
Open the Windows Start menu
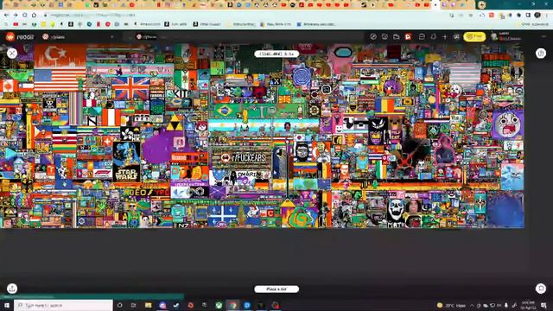tap(7, 305)
